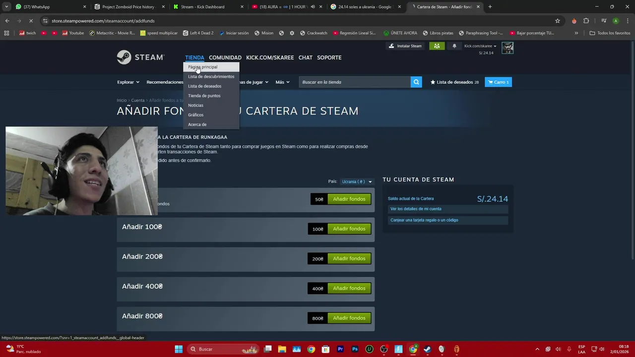Open the Carro shopping cart button
This screenshot has height=357, width=635.
click(498, 82)
